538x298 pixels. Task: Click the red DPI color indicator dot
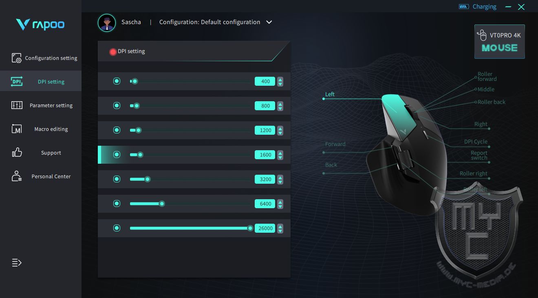pos(113,52)
